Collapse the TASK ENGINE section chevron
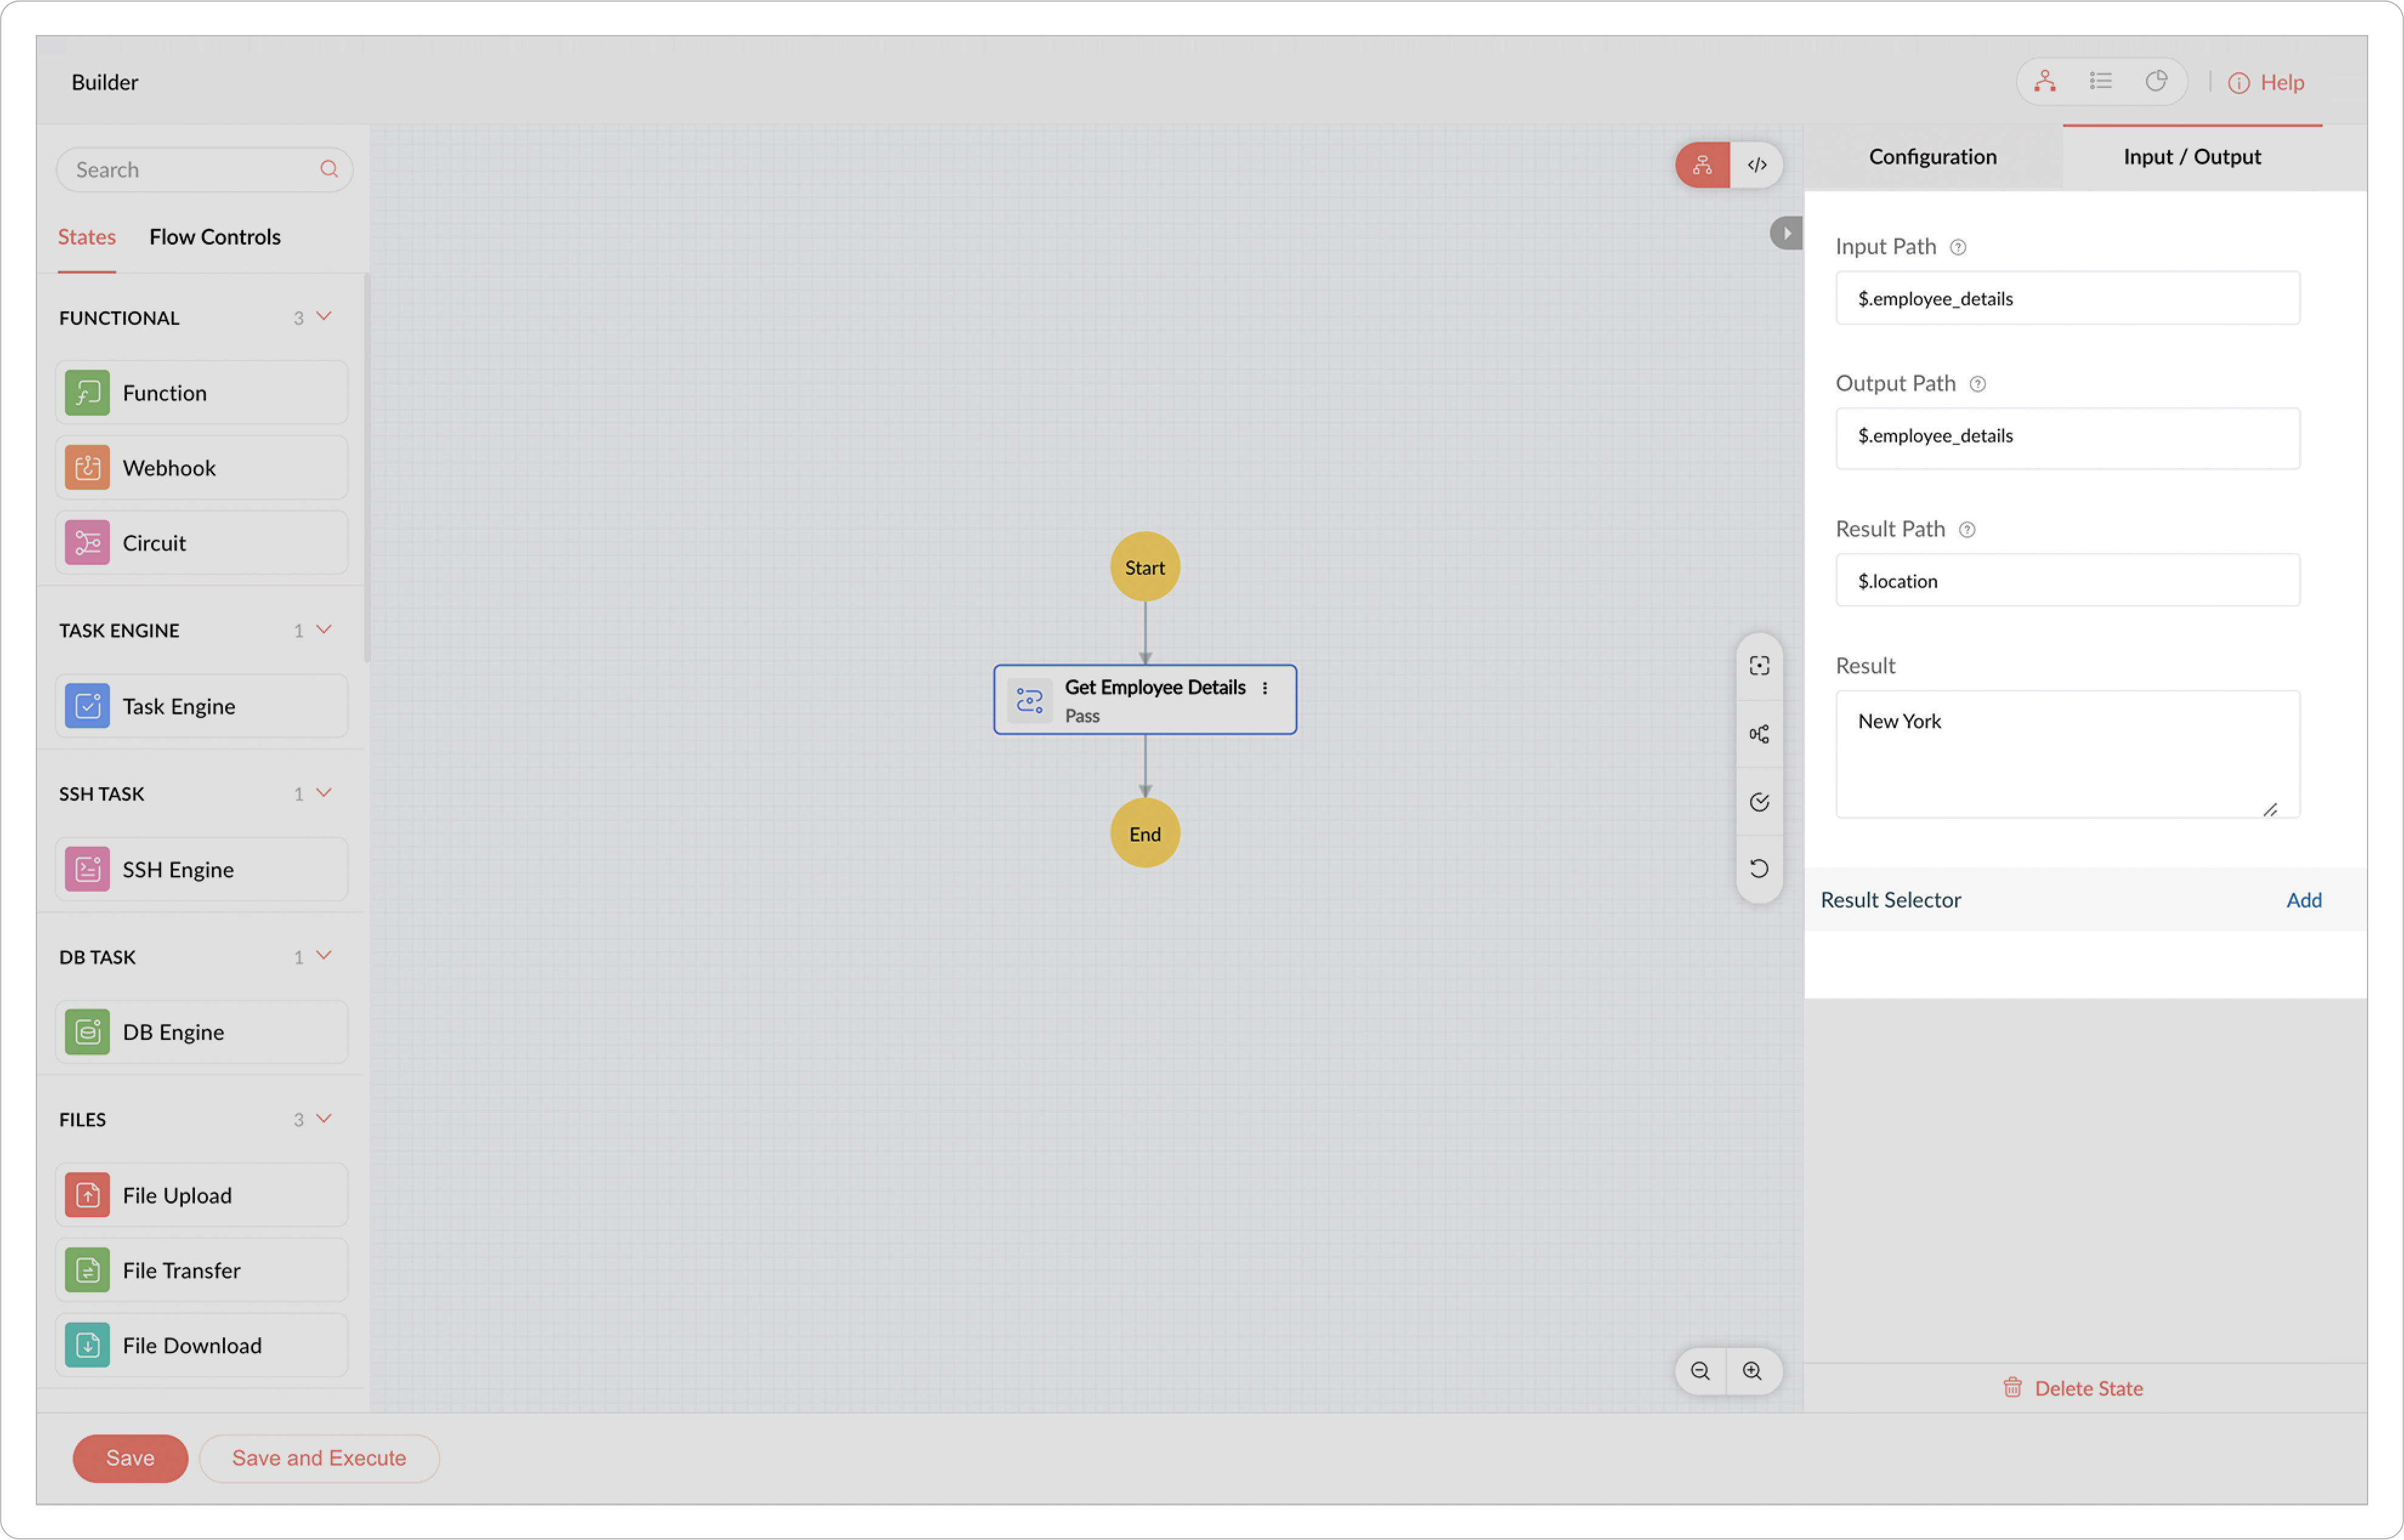Screen dimensions: 2404x1540 [x=324, y=629]
